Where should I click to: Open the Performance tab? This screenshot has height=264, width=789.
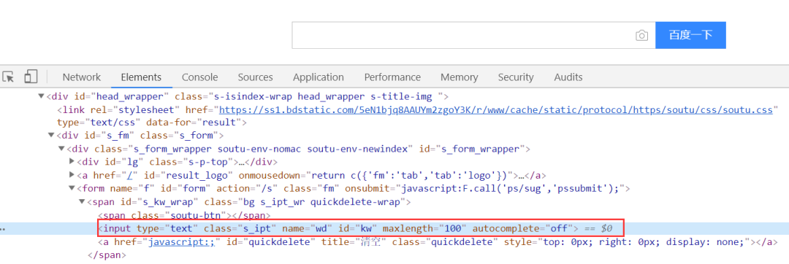coord(392,77)
